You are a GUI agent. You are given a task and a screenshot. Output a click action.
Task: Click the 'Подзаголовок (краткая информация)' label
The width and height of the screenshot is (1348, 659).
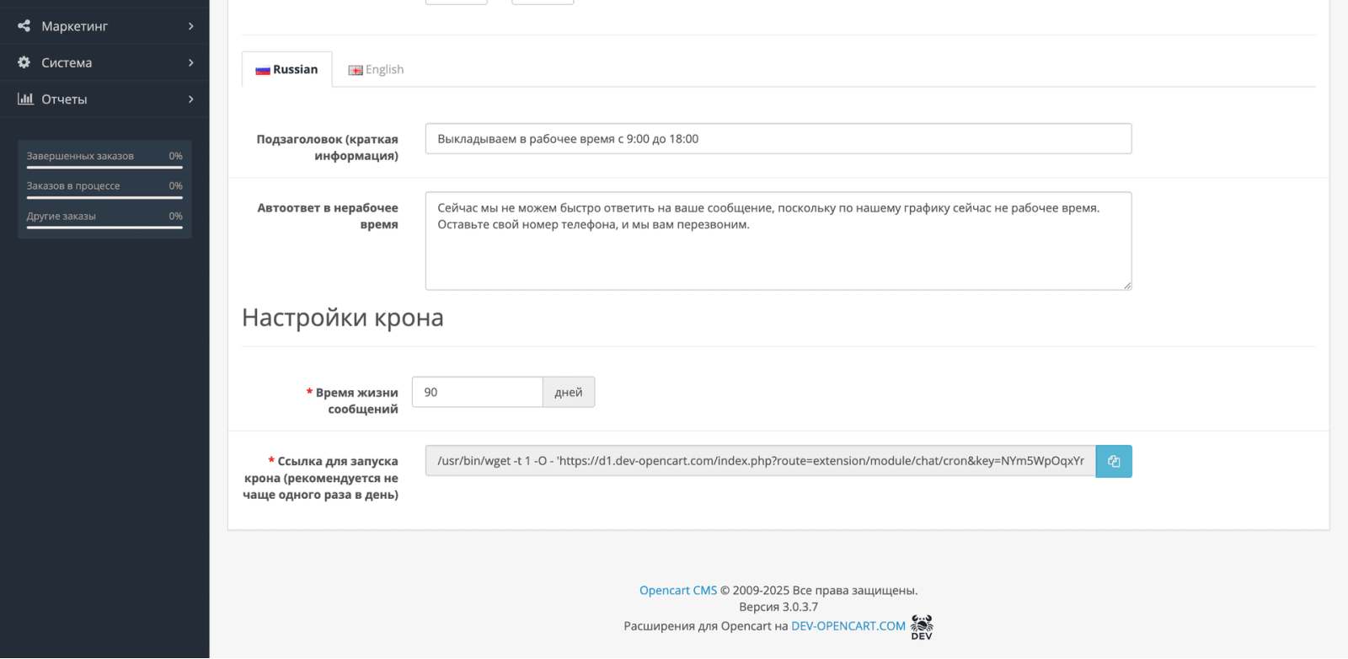327,147
